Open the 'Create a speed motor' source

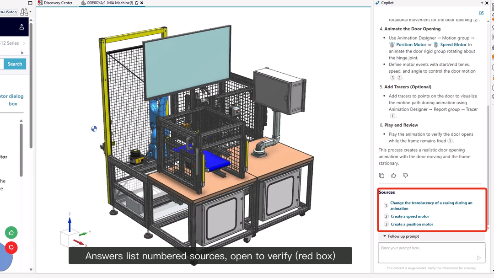[x=410, y=216]
